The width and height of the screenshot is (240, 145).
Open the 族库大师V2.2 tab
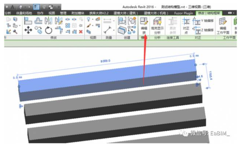click(x=99, y=13)
